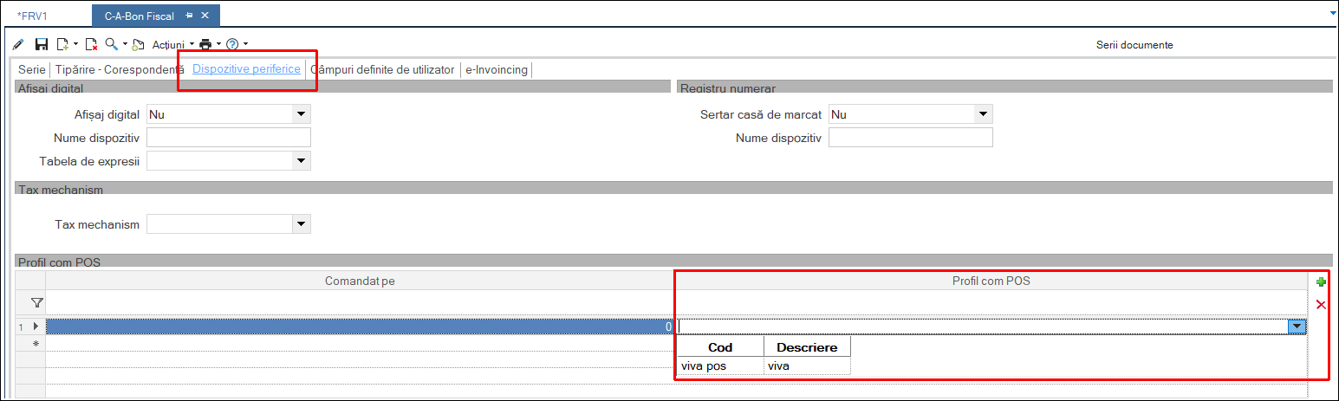1339x401 pixels.
Task: Click the copy-record icon beside search
Action: 138,44
